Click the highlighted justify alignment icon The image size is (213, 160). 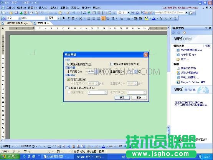tap(103, 18)
